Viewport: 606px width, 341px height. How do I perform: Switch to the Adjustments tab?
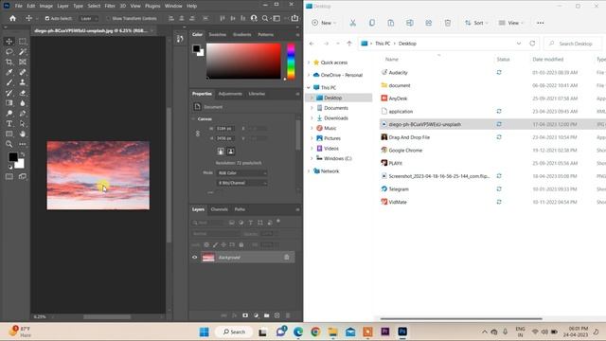[230, 94]
